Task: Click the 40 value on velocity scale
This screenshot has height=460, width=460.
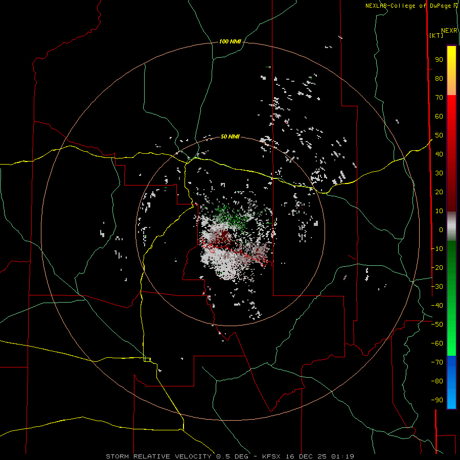Action: coord(439,154)
